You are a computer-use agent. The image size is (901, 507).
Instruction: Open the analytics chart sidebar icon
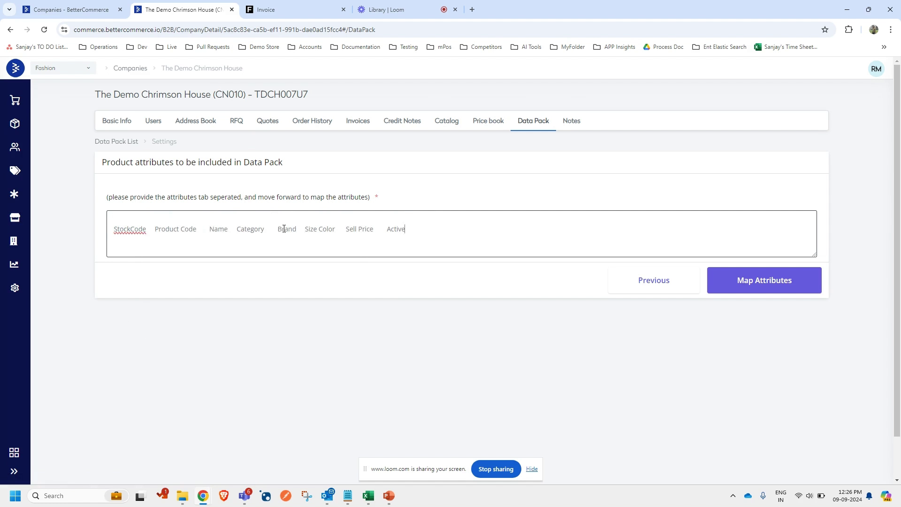pos(15,265)
